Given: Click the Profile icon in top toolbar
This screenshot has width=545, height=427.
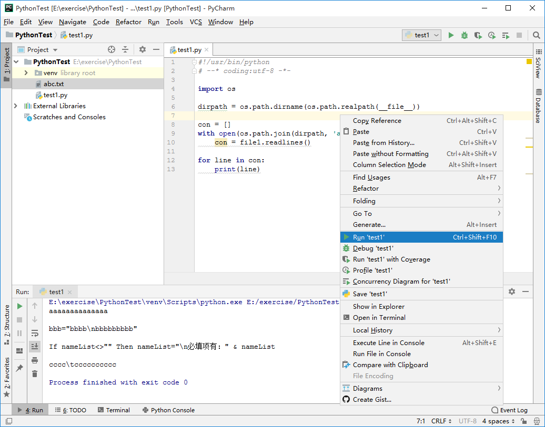Looking at the screenshot, I should [x=491, y=35].
